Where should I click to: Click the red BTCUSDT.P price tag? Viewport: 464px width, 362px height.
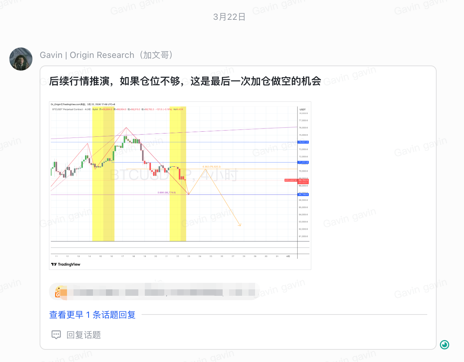291,180
